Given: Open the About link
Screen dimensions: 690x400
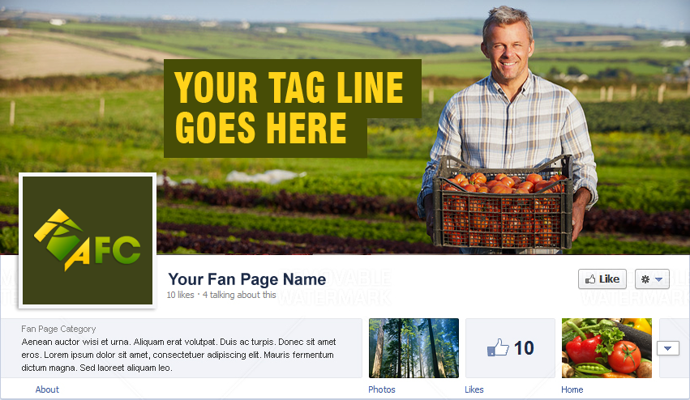Looking at the screenshot, I should (x=47, y=389).
